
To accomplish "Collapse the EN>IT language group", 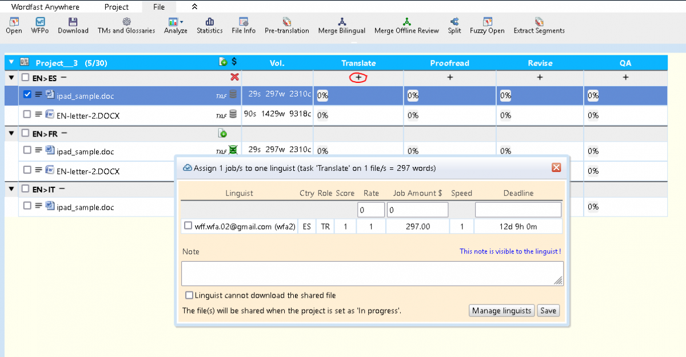I will 11,189.
